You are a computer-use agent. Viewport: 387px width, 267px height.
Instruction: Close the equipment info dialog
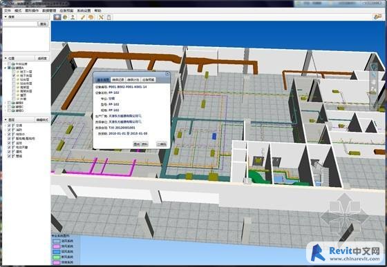tap(167, 74)
